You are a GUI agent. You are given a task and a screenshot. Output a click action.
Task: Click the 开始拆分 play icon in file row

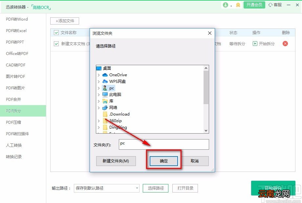click(x=255, y=44)
